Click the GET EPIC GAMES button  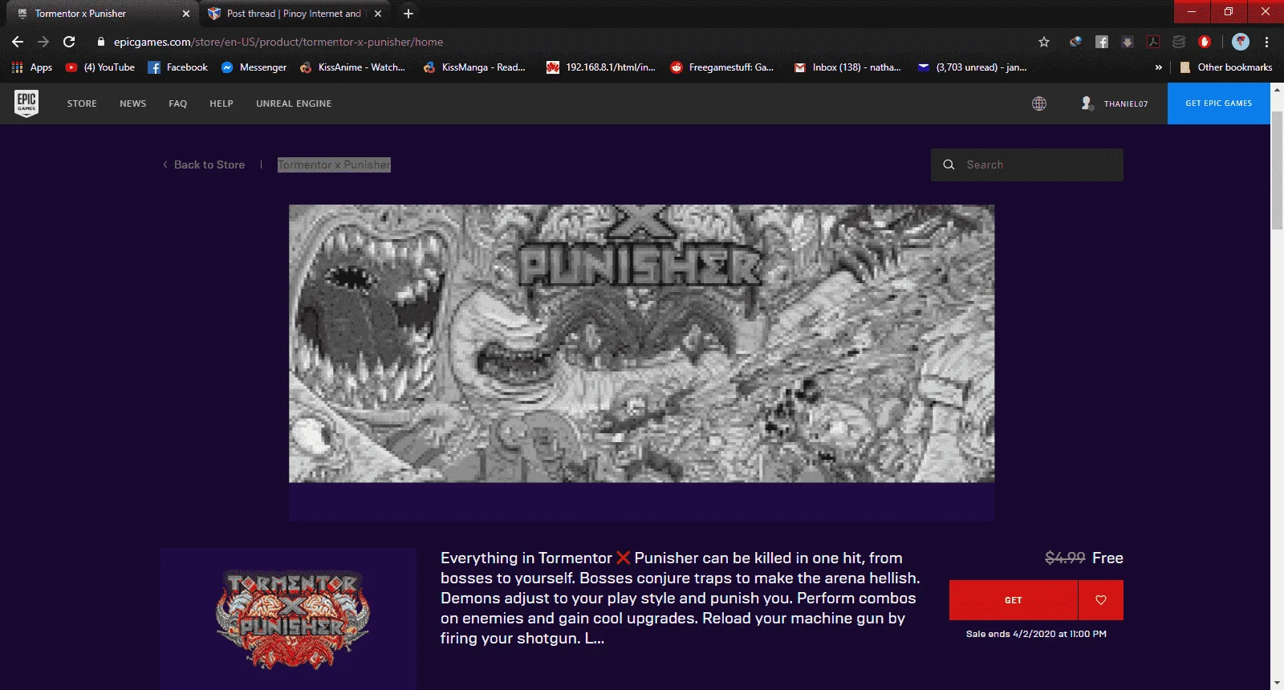point(1219,103)
